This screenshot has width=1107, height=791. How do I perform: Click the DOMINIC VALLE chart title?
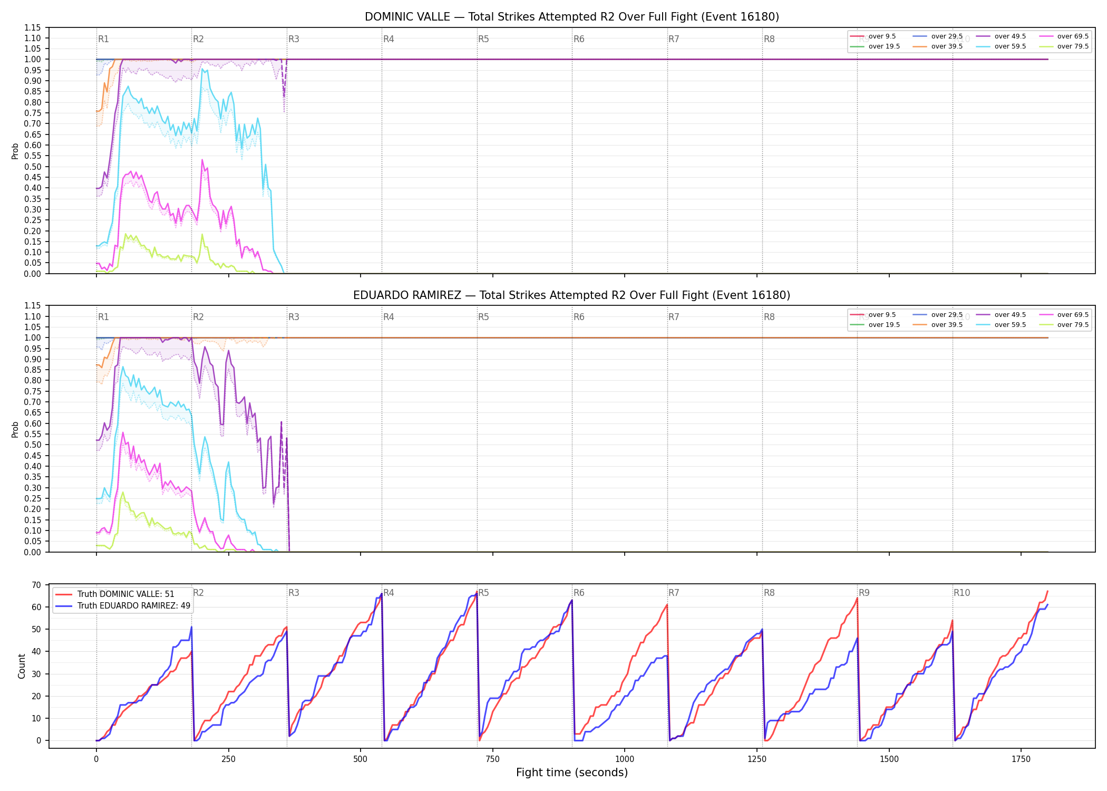coord(572,17)
